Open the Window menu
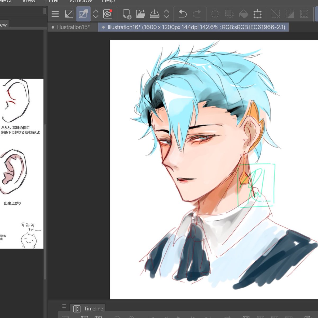The height and width of the screenshot is (318, 318). click(80, 1)
